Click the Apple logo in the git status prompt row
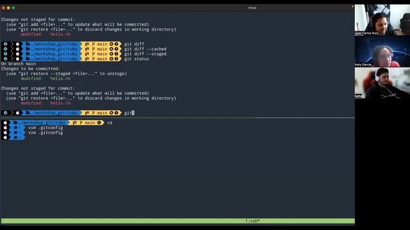The width and height of the screenshot is (410, 230). tap(17, 59)
